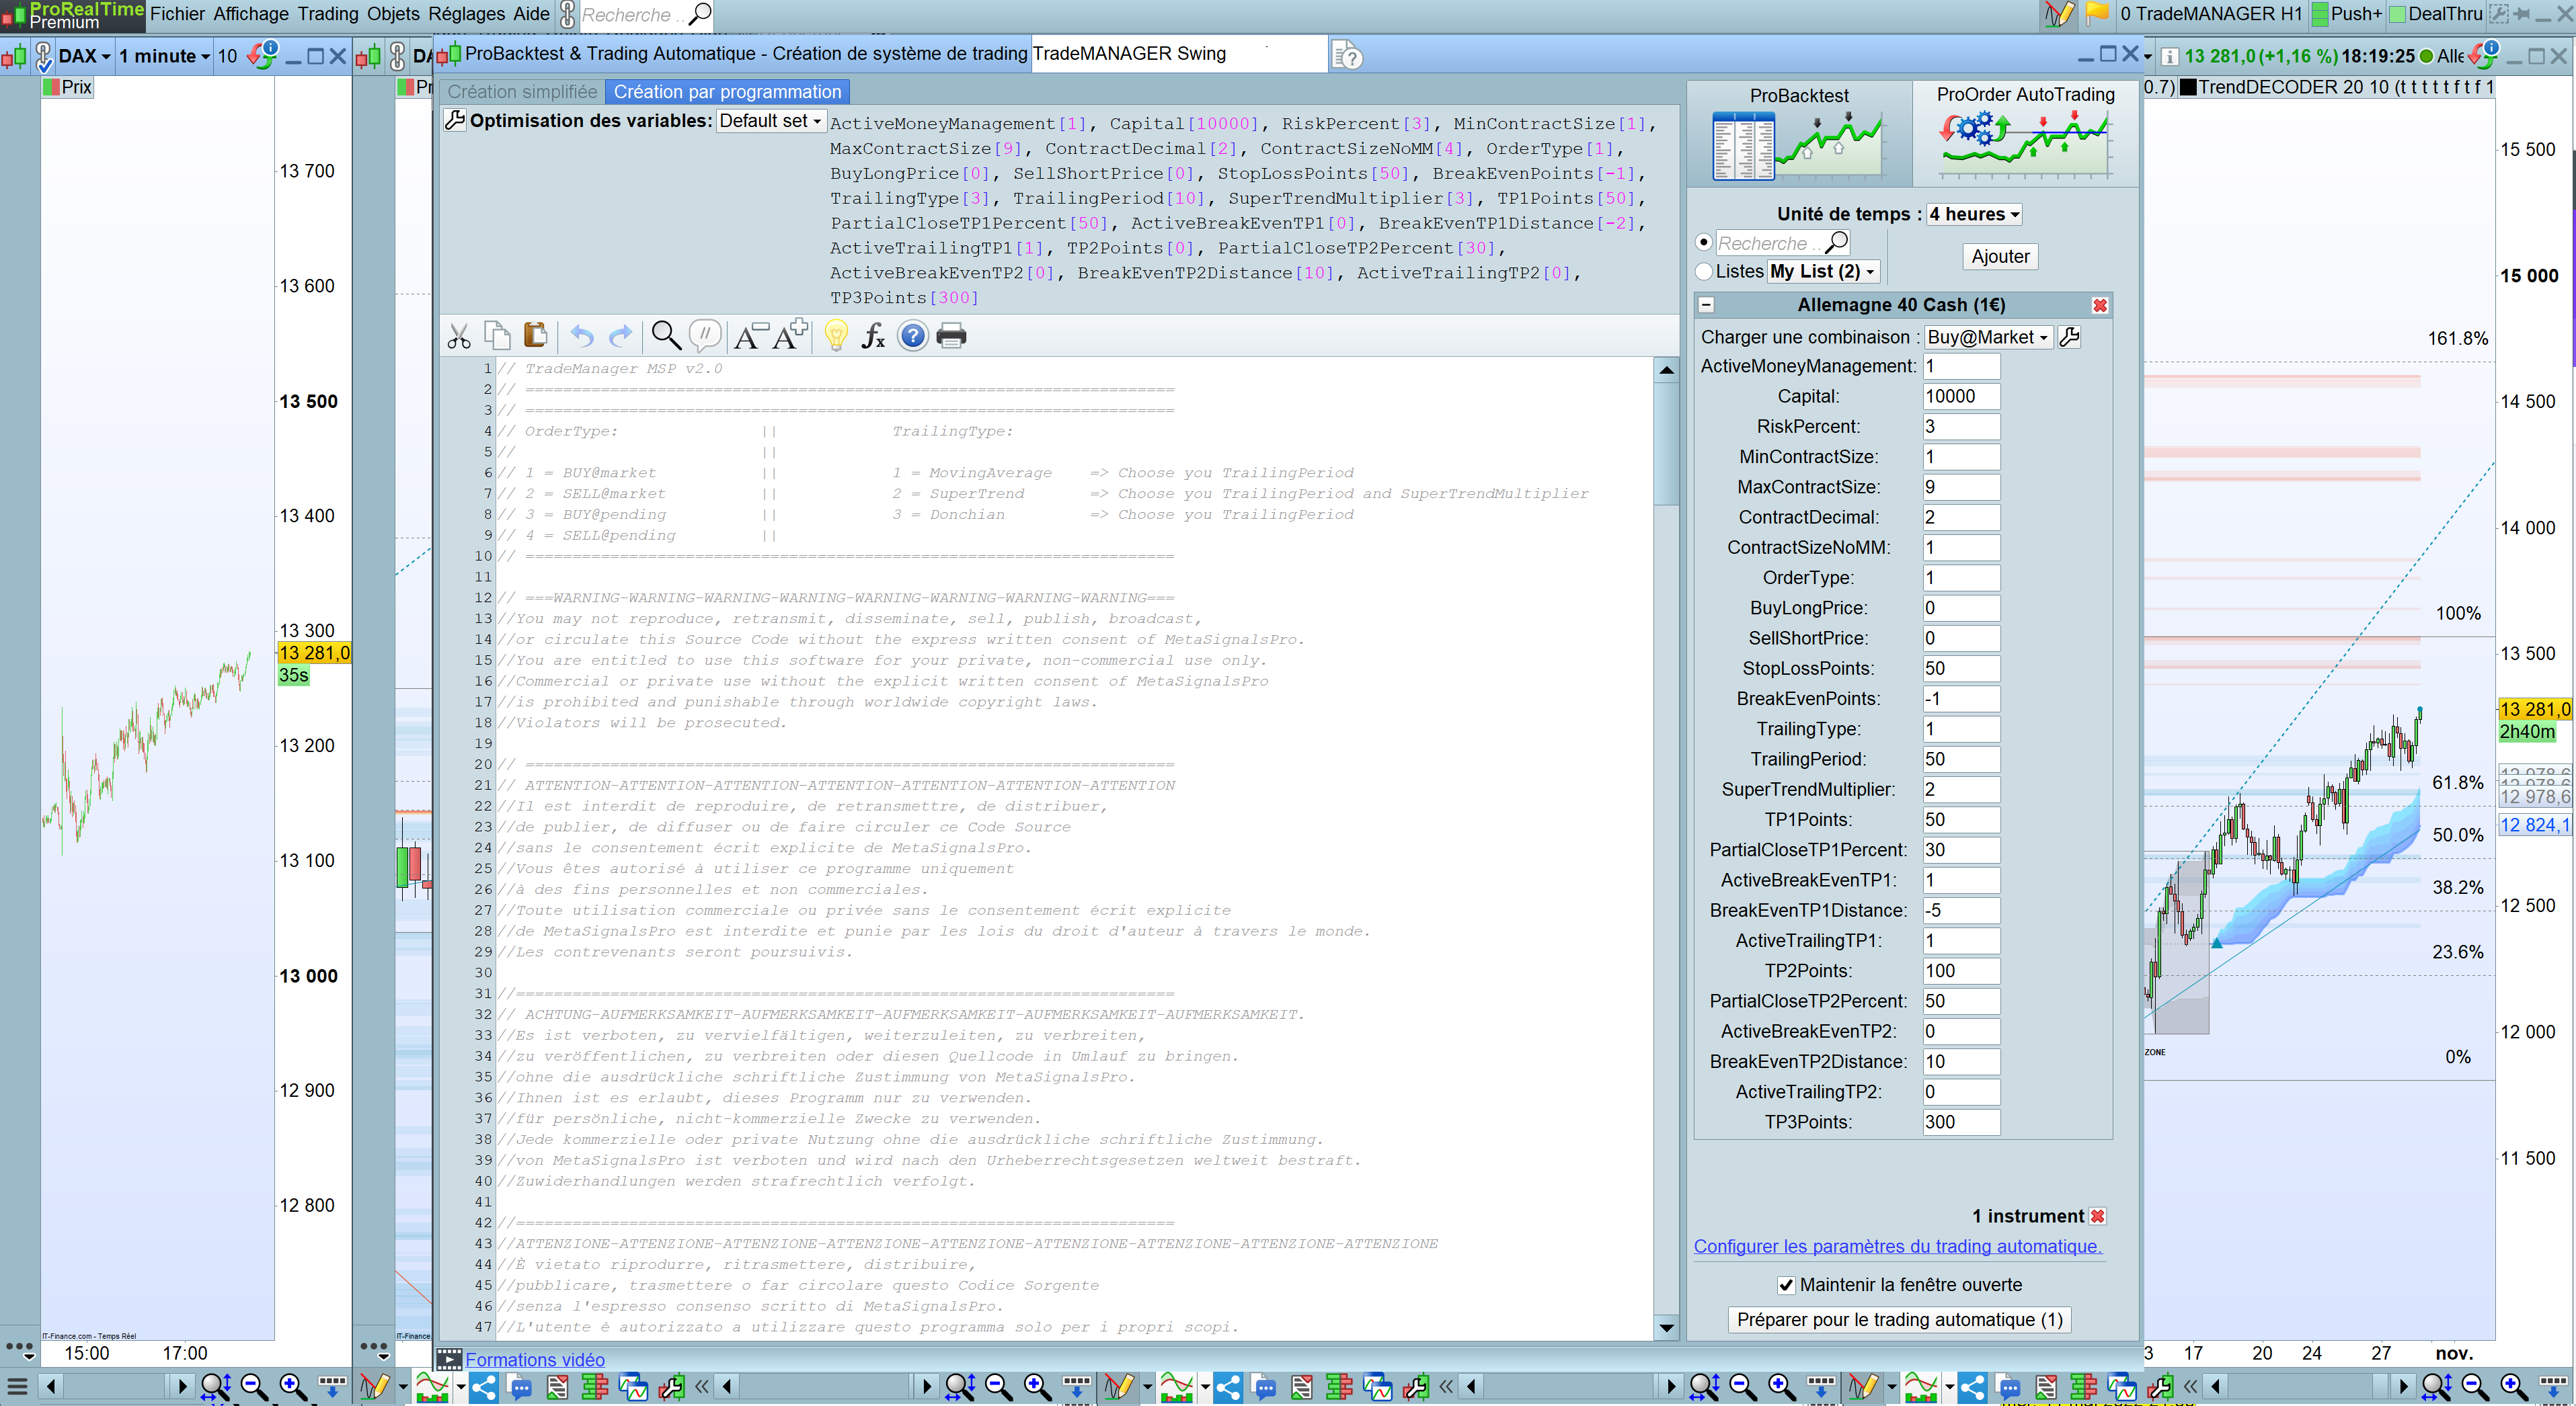Click the Cut scissors icon in code editor
The image size is (2576, 1406).
[x=459, y=337]
